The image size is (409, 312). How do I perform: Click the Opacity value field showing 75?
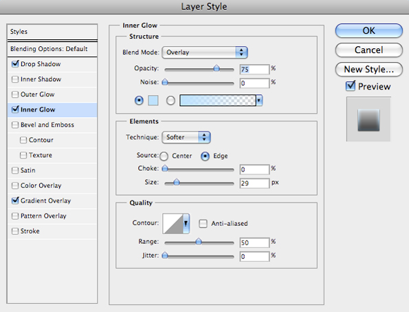coord(254,70)
